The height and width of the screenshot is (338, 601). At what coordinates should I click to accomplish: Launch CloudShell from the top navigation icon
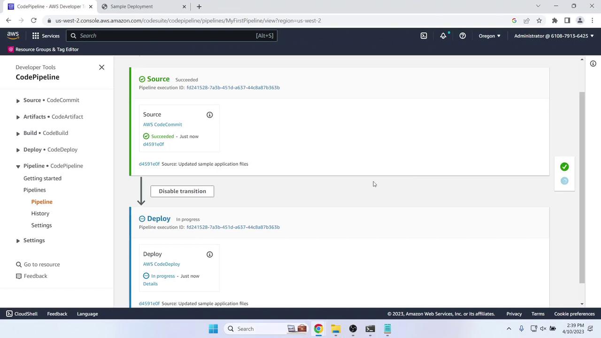[424, 36]
